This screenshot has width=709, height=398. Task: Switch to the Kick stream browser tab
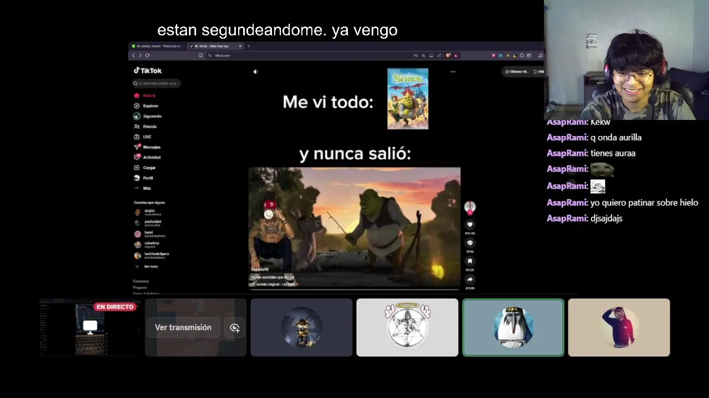pyautogui.click(x=157, y=46)
